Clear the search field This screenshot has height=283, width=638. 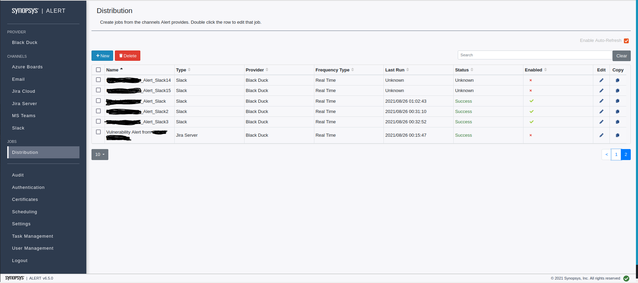tap(621, 56)
